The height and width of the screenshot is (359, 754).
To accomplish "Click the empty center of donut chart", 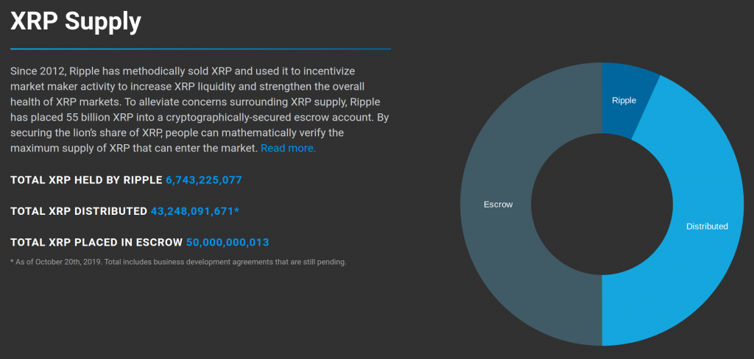I will click(602, 205).
